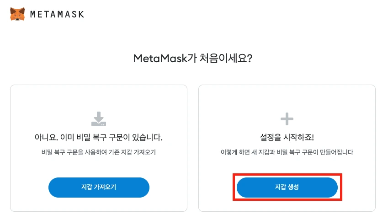Click the title 설정을 시작하죠!

click(x=287, y=137)
